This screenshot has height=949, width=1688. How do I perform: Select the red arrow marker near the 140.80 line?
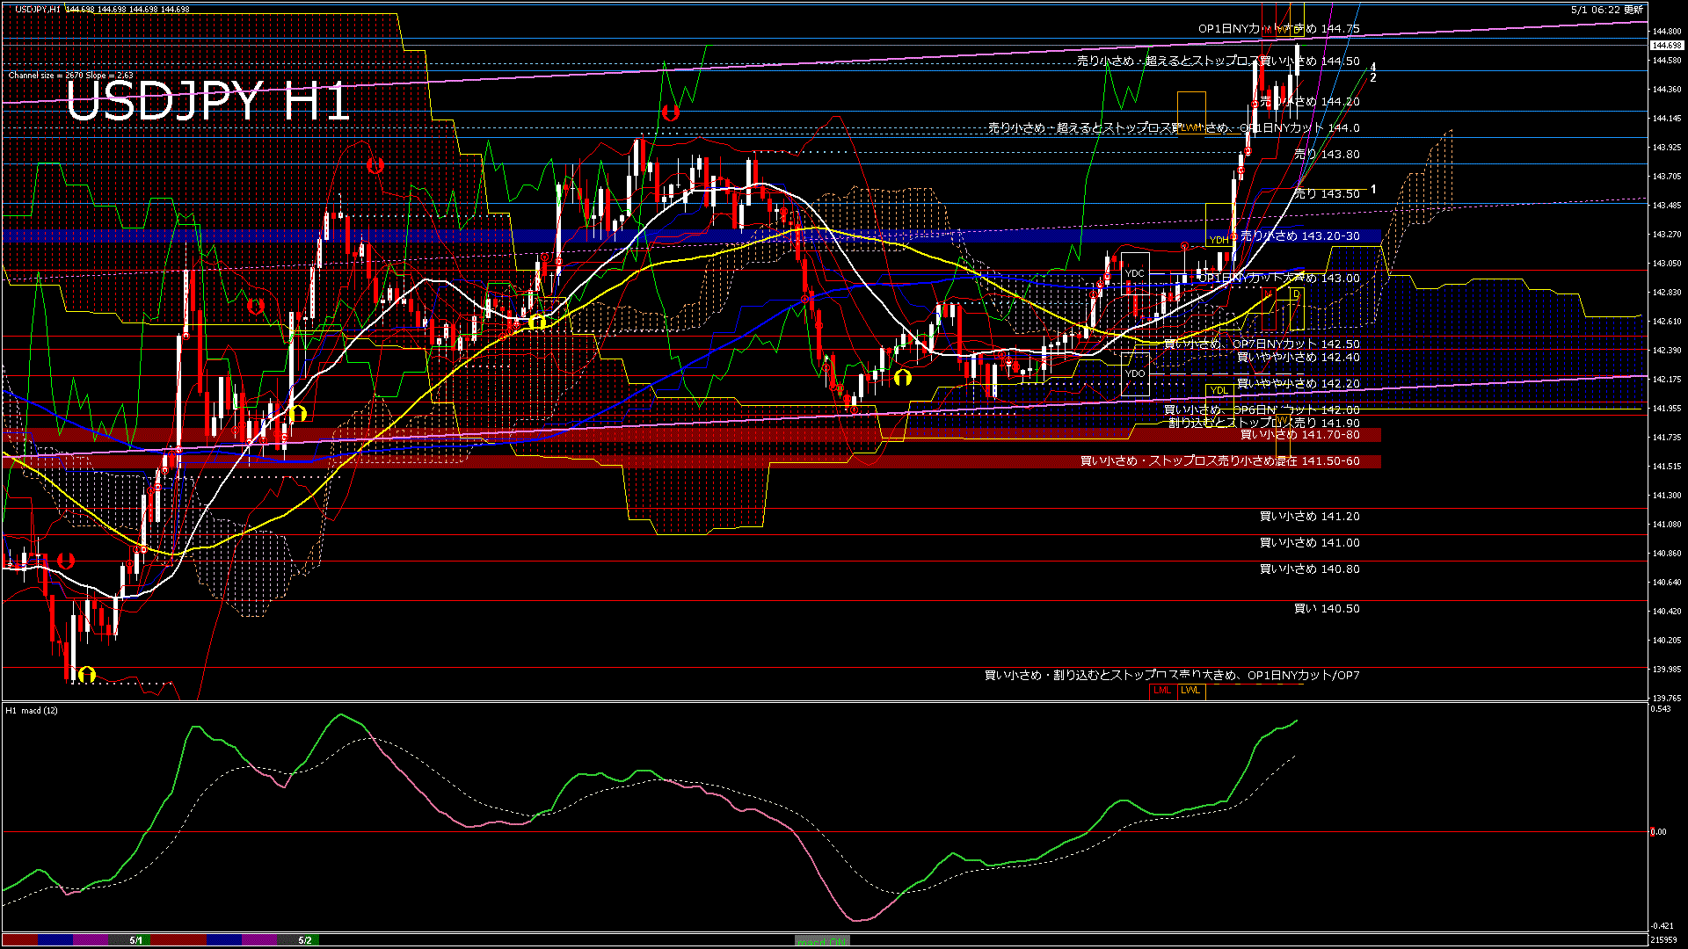point(65,560)
